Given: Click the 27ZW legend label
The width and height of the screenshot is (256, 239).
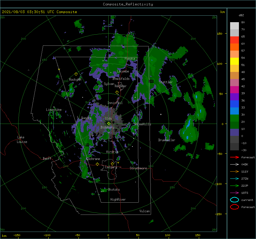Looking at the screenshot, I should coord(245,179).
